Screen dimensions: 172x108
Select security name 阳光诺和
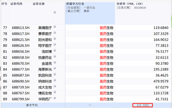(45, 40)
